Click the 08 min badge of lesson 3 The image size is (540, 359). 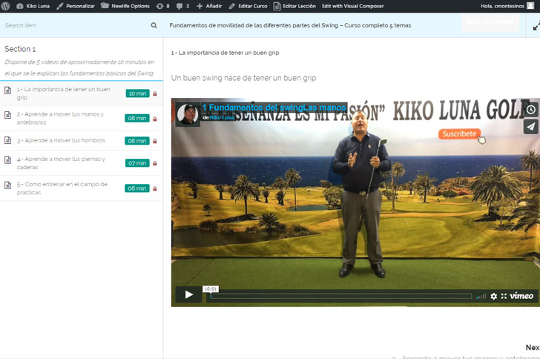(137, 141)
